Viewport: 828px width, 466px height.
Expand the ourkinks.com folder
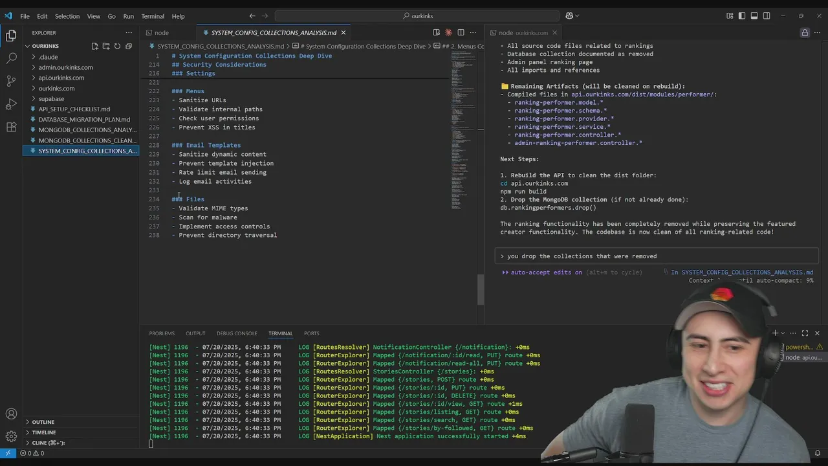point(81,88)
